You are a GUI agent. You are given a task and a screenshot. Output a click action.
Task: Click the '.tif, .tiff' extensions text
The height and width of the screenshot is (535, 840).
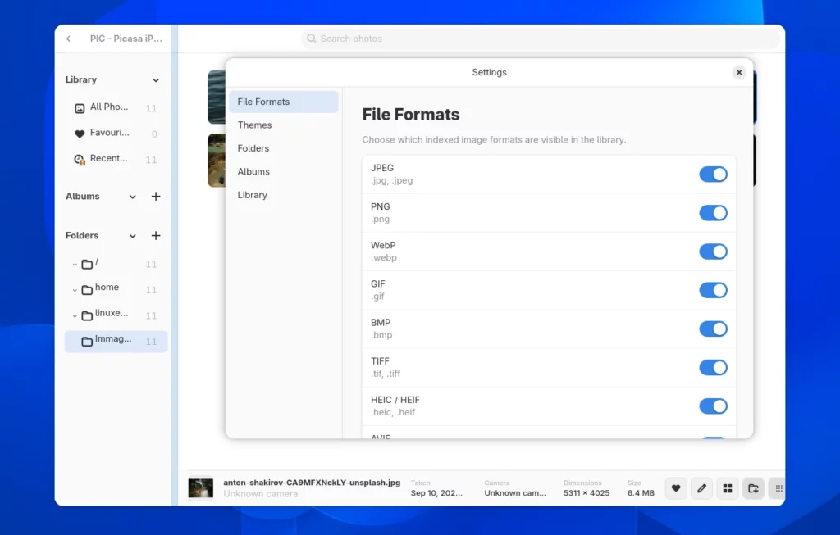point(386,374)
